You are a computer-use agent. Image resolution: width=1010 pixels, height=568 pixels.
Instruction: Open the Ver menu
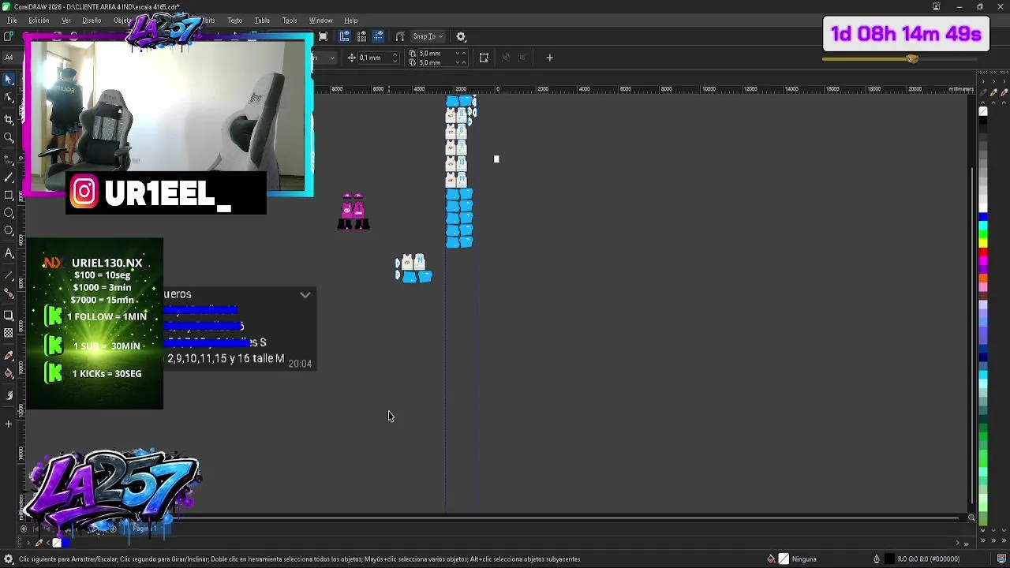pyautogui.click(x=66, y=21)
